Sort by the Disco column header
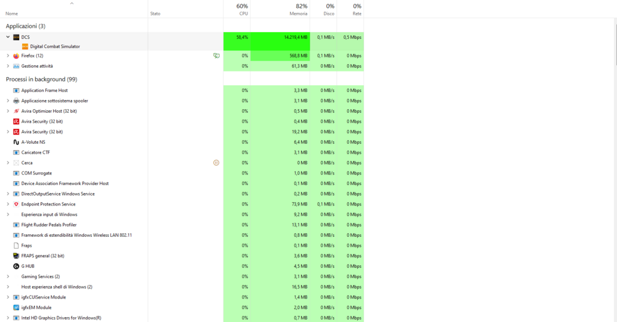The height and width of the screenshot is (322, 617). (x=323, y=9)
